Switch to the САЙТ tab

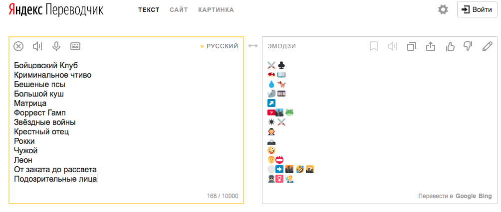click(179, 10)
